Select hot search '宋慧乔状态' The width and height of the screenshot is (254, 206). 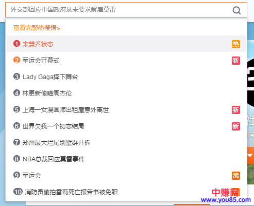click(126, 44)
